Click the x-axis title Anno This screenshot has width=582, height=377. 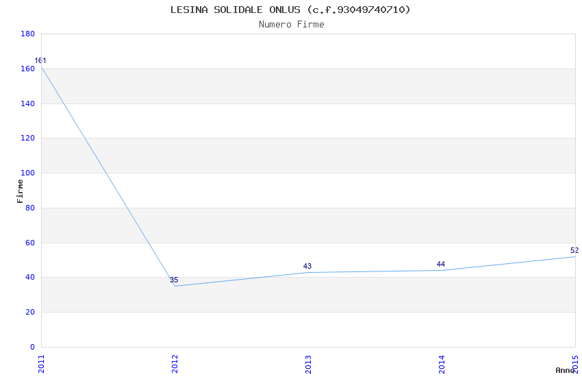pyautogui.click(x=564, y=370)
